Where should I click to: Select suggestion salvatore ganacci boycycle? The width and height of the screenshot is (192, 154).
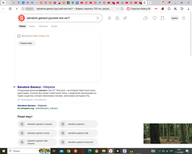coord(78,142)
